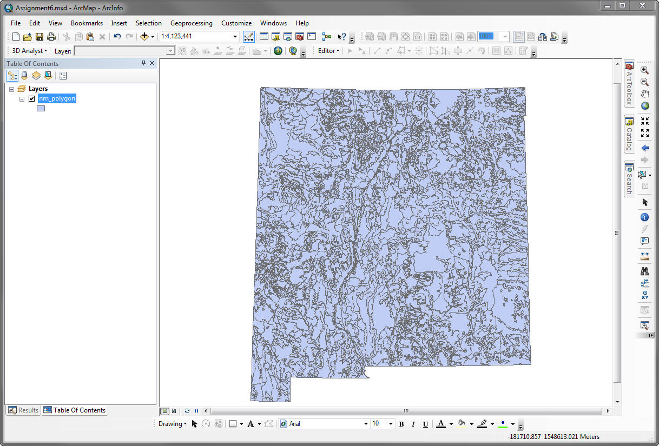Open the Editor dropdown button

[328, 51]
